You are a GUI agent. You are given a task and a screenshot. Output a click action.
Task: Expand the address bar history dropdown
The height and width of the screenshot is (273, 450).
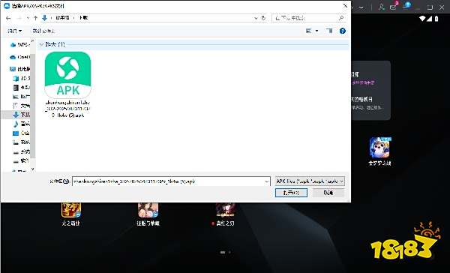[x=256, y=18]
